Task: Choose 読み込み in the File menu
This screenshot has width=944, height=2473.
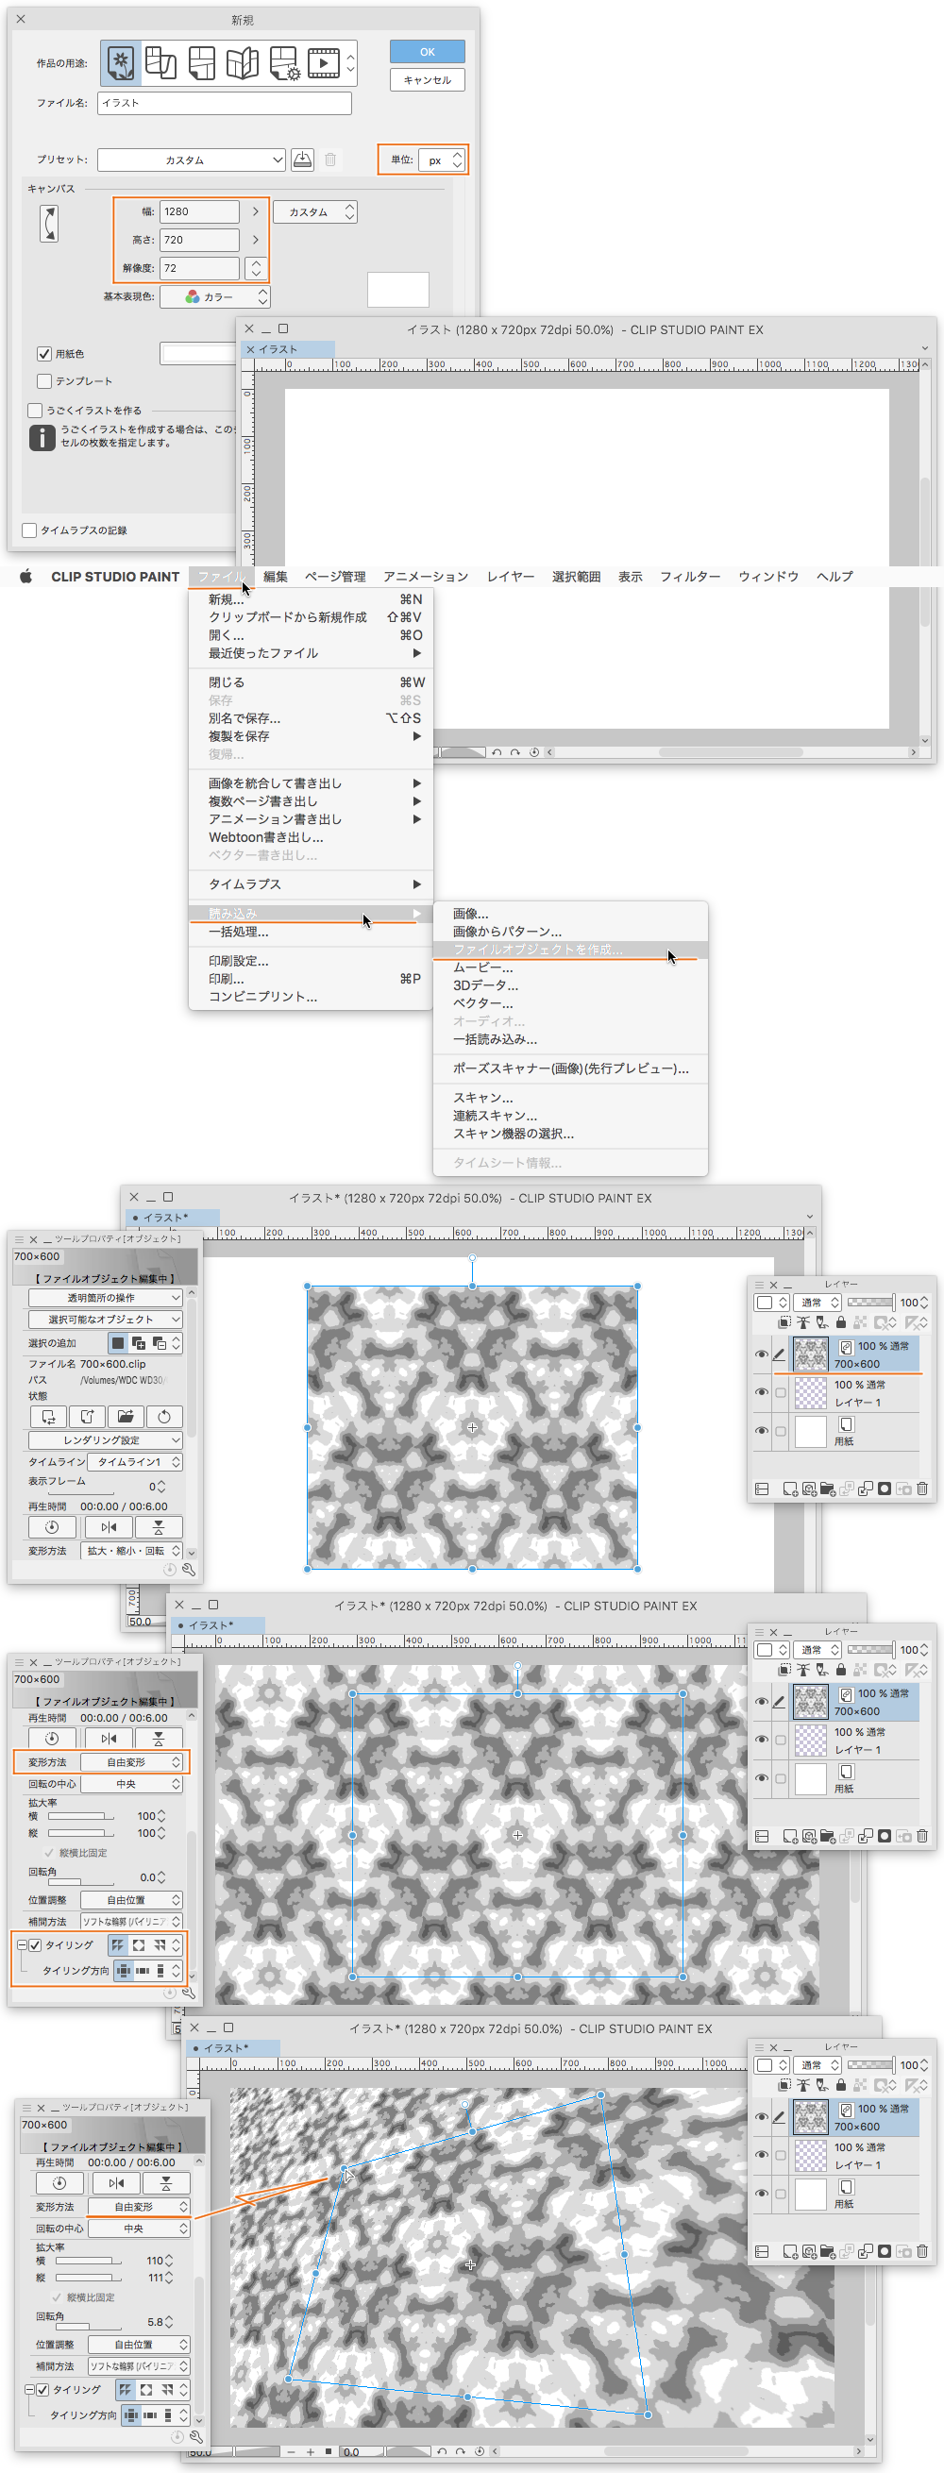Action: click(x=311, y=913)
